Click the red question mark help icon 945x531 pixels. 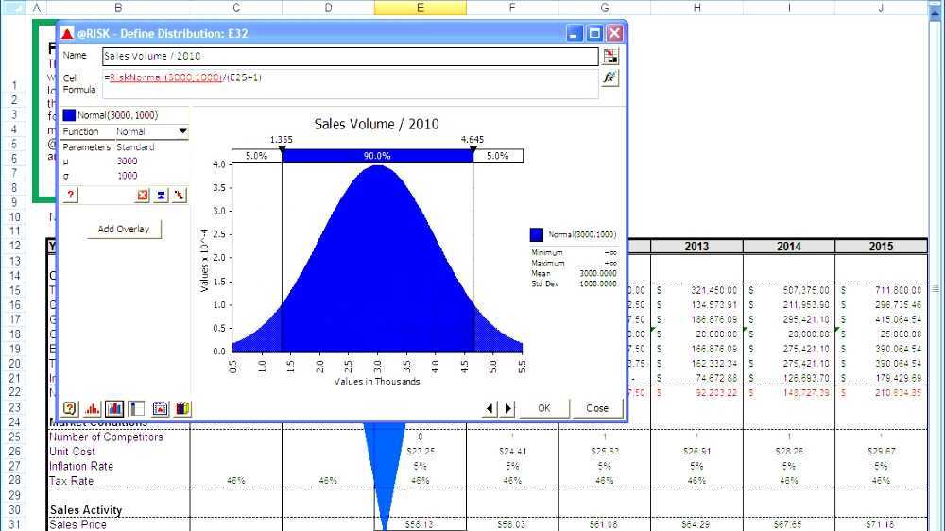click(x=71, y=195)
